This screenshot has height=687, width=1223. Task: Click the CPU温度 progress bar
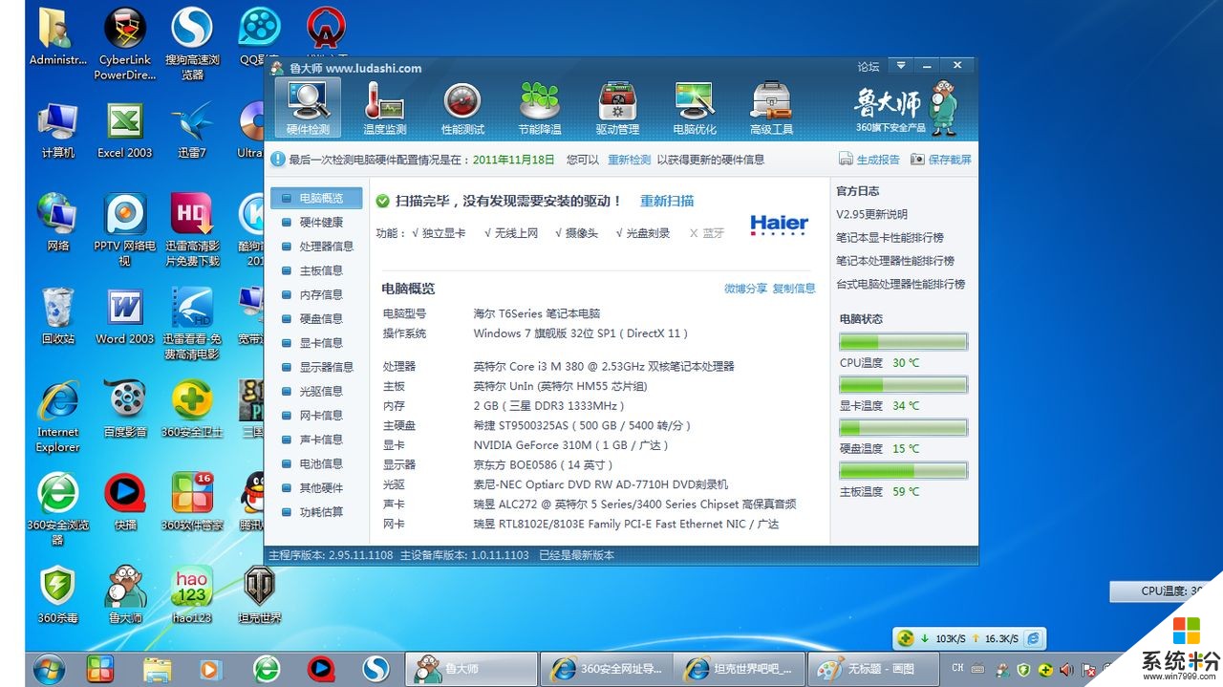tap(903, 341)
